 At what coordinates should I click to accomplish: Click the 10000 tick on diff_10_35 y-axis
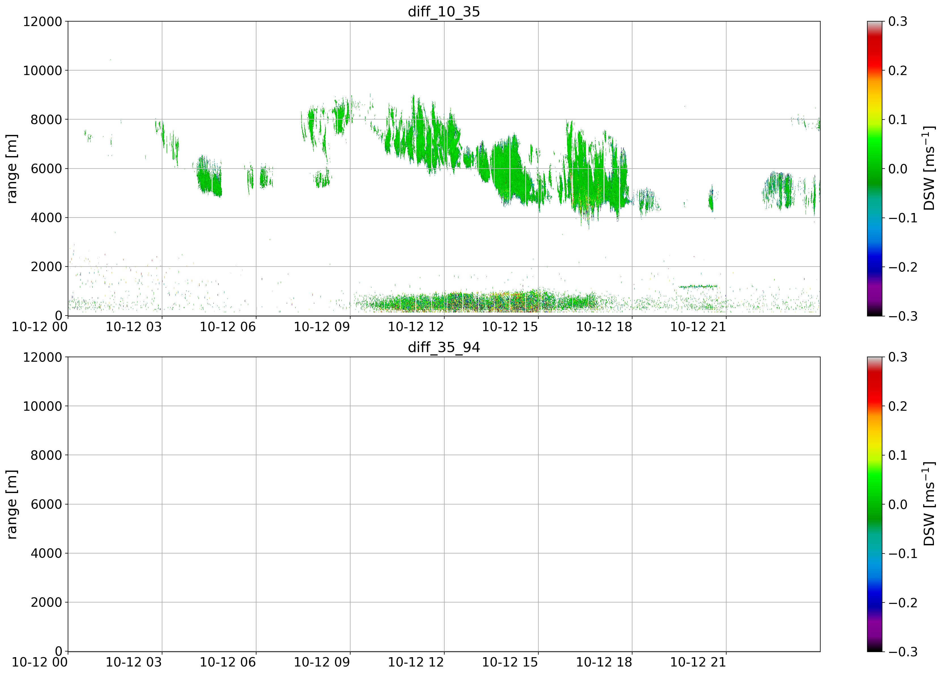43,71
